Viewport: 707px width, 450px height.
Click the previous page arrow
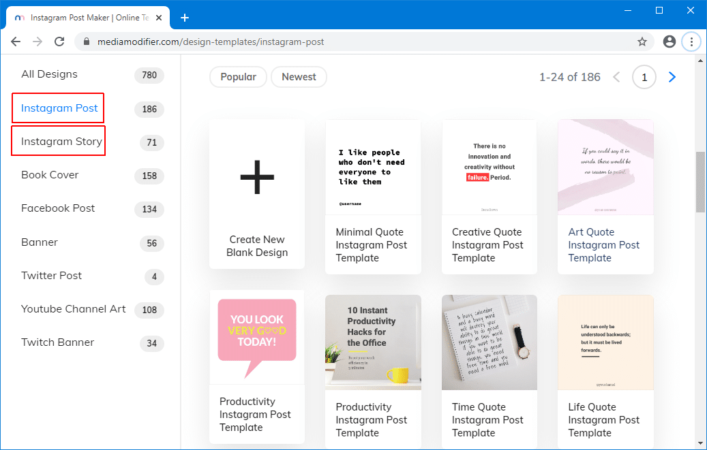pyautogui.click(x=617, y=77)
